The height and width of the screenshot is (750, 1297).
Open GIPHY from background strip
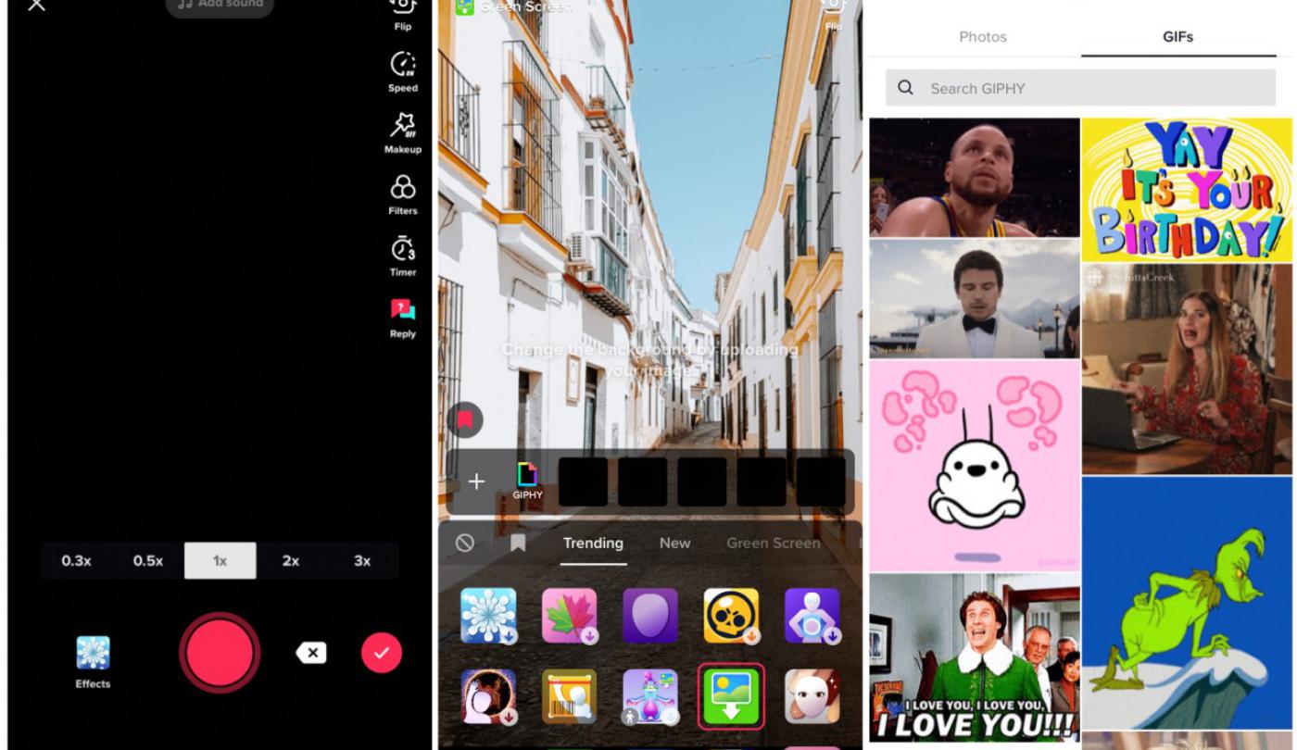click(x=528, y=481)
